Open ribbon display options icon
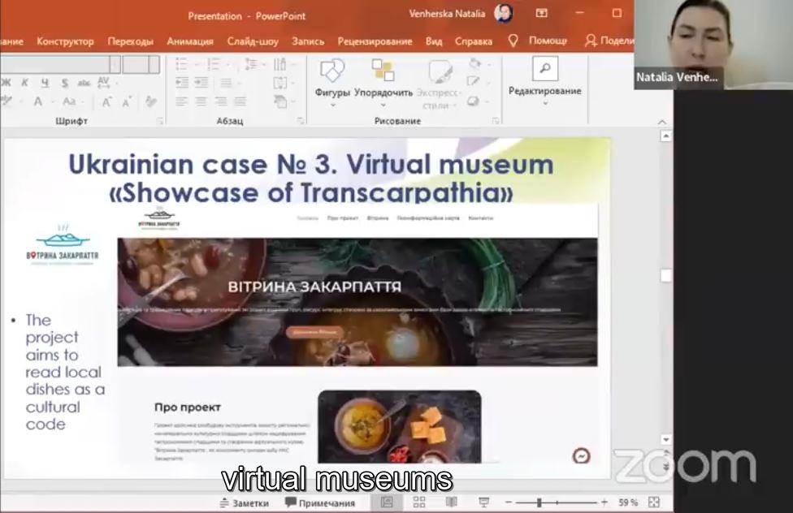The width and height of the screenshot is (793, 513). click(x=542, y=13)
